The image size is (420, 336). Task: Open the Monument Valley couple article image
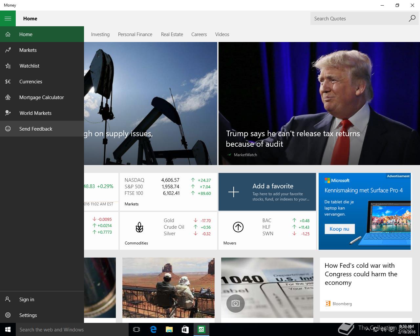(168, 288)
